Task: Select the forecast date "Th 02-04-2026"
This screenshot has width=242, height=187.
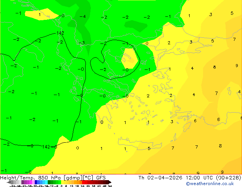Action: click(160, 178)
